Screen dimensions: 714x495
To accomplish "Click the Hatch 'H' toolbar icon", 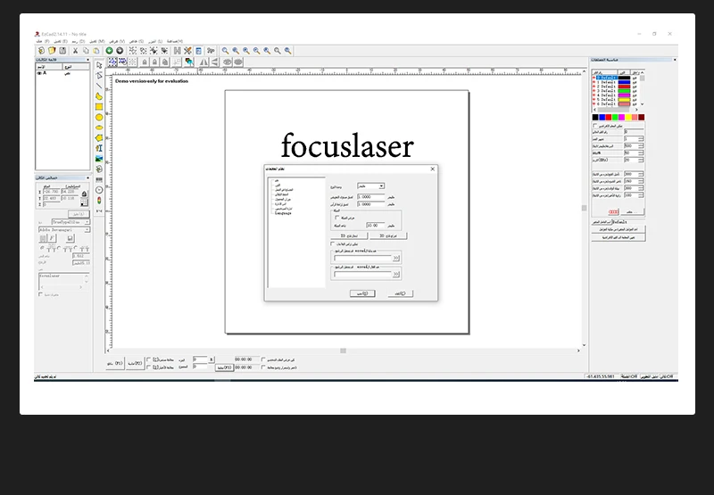I will (x=178, y=51).
